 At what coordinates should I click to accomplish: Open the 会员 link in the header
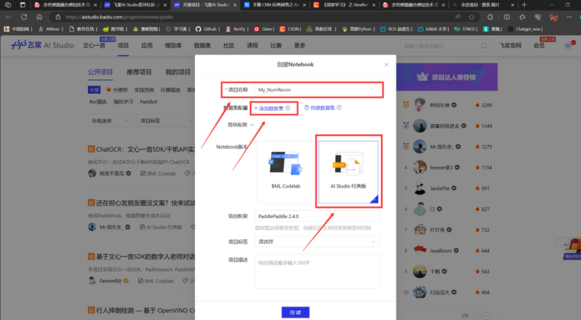(539, 46)
